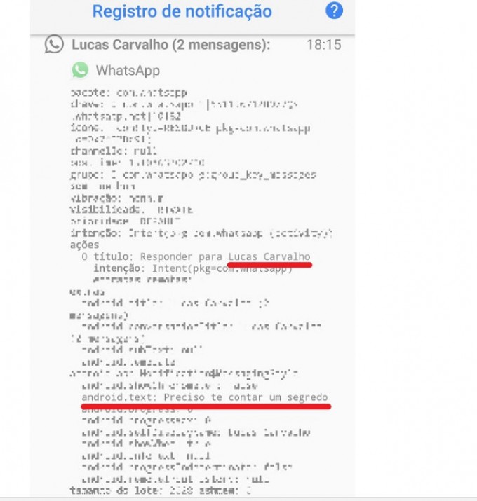The image size is (477, 501).
Task: Tap the tamanho do lote line at bottom
Action: click(x=160, y=490)
